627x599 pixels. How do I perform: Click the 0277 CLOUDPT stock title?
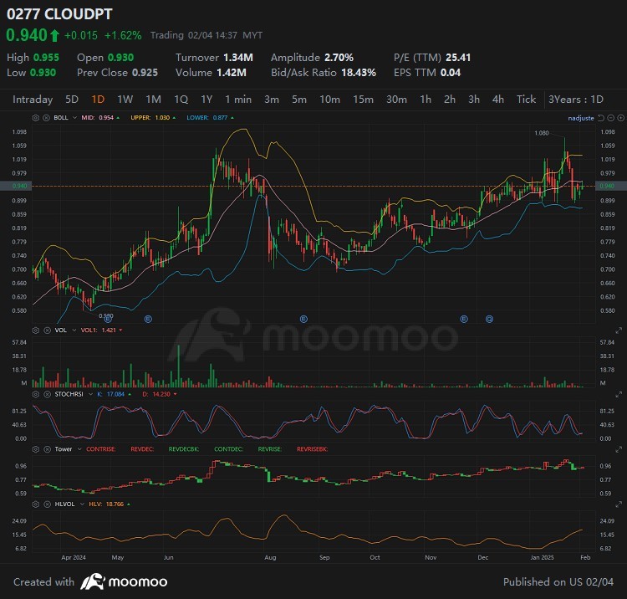tap(59, 14)
